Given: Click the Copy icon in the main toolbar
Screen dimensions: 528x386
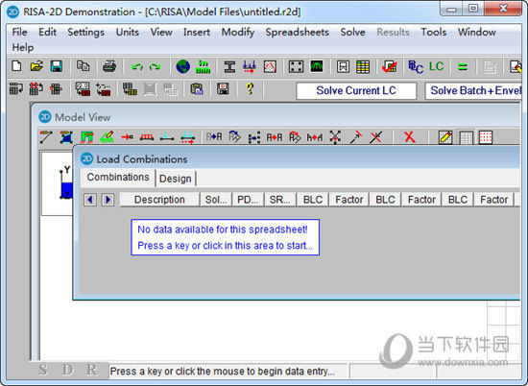Looking at the screenshot, I should tap(83, 66).
